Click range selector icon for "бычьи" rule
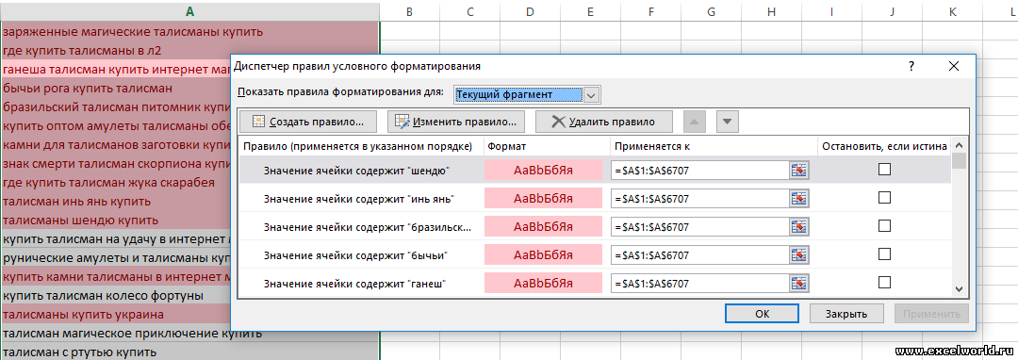This screenshot has width=1018, height=360. [x=798, y=254]
